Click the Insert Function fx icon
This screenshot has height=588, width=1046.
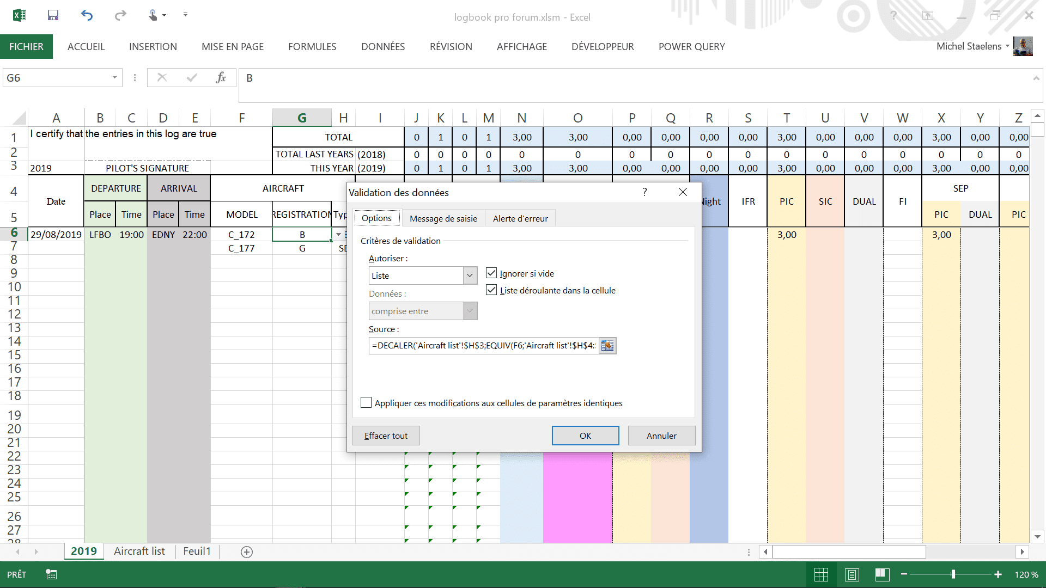point(221,78)
